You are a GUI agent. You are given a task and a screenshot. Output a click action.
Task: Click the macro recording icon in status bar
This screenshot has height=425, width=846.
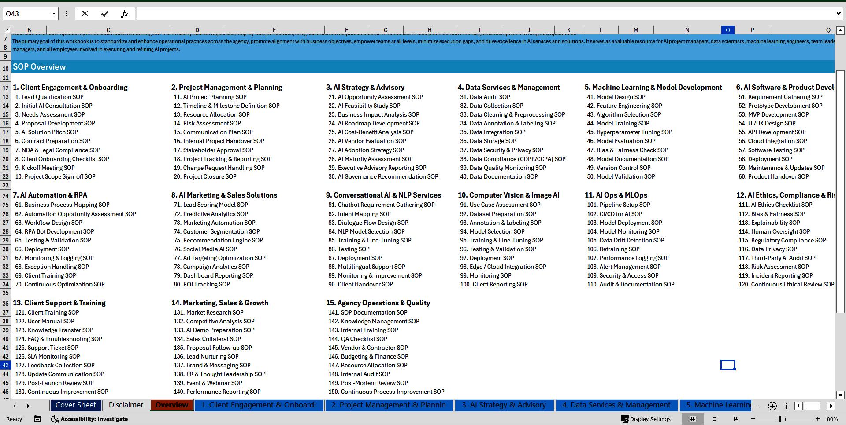click(x=37, y=419)
